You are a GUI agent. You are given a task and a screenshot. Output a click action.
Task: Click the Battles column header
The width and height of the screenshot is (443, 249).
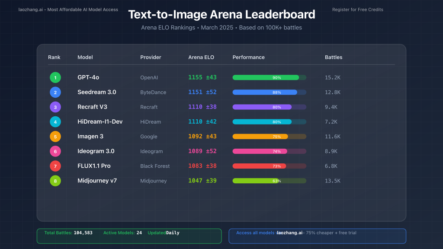334,57
